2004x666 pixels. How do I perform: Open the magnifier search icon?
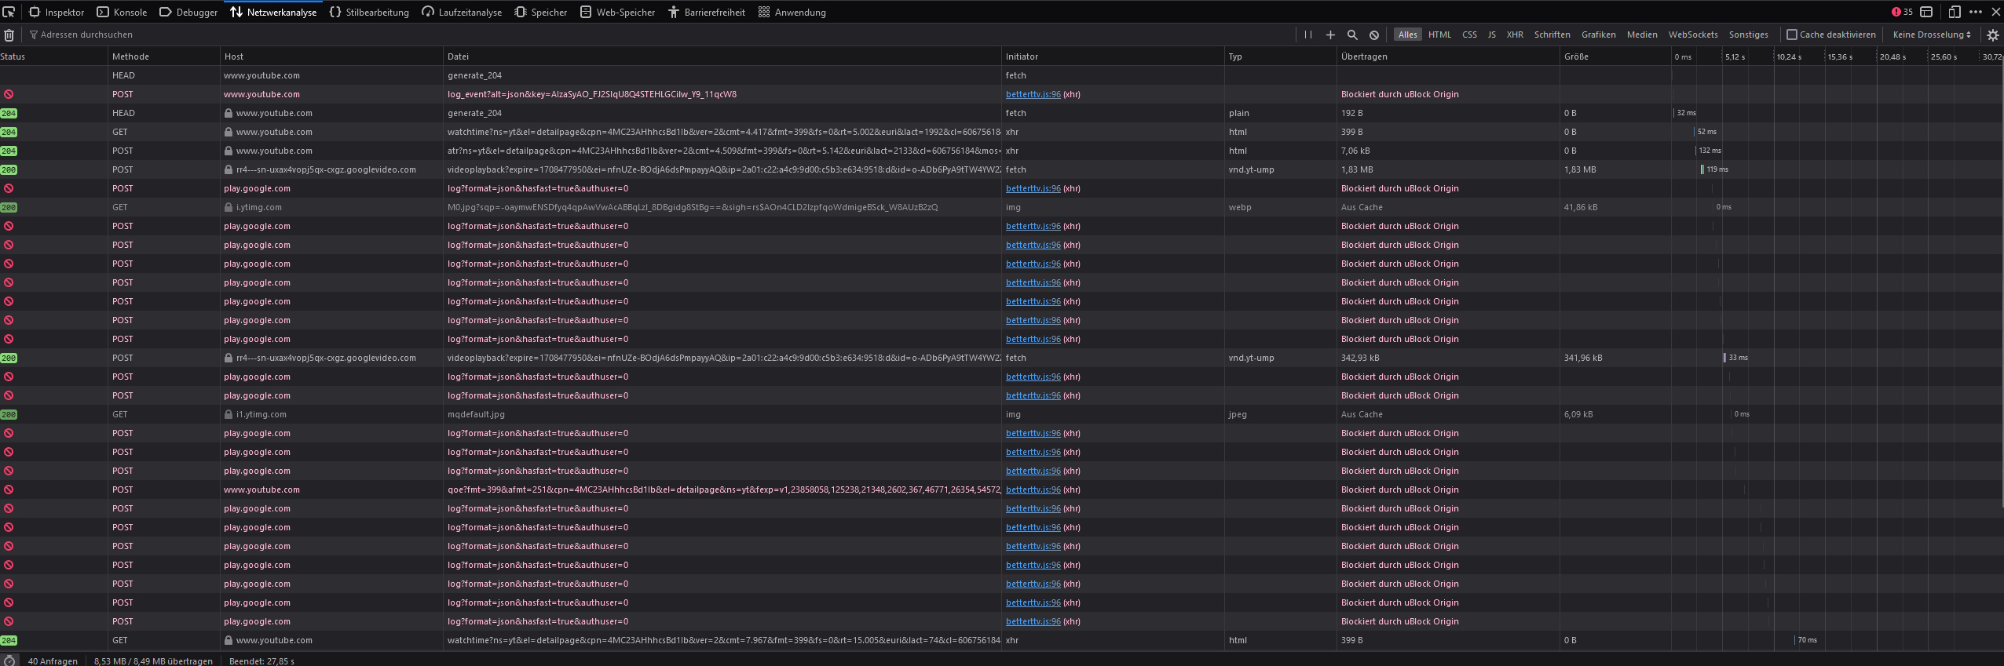pyautogui.click(x=1352, y=35)
